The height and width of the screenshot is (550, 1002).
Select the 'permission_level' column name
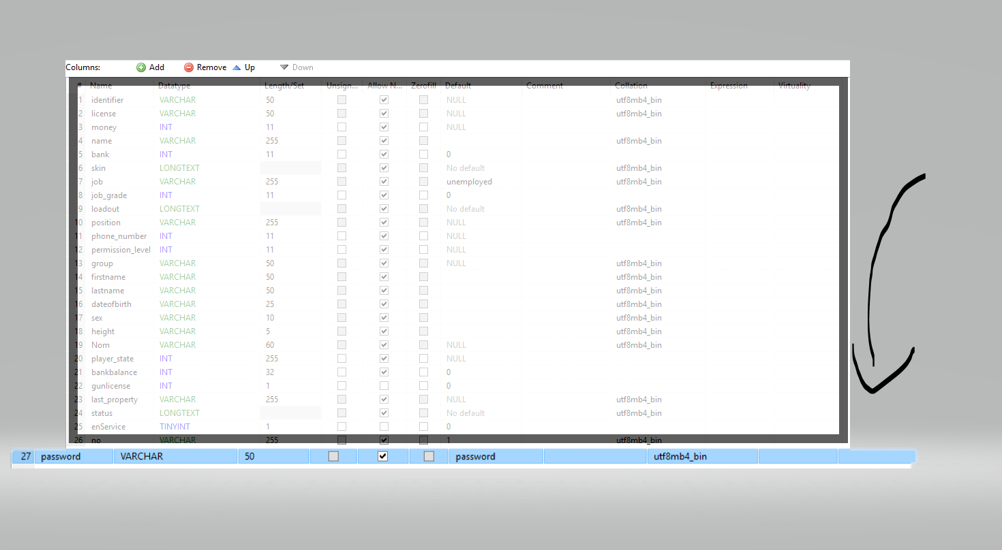point(121,250)
